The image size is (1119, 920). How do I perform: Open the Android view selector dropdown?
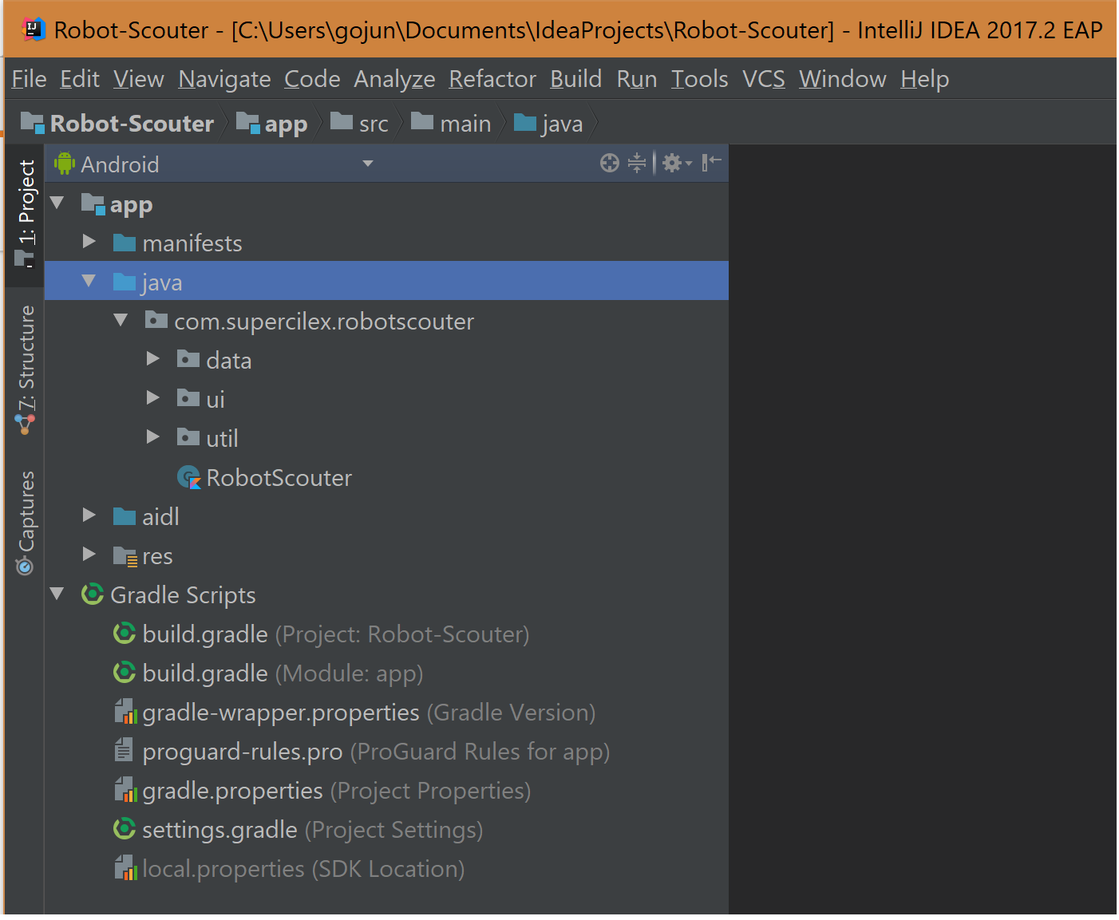(x=367, y=164)
